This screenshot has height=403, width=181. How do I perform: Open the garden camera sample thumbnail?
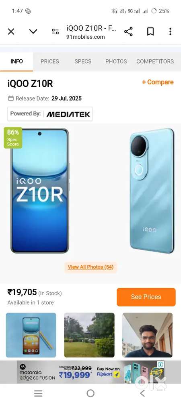89,335
